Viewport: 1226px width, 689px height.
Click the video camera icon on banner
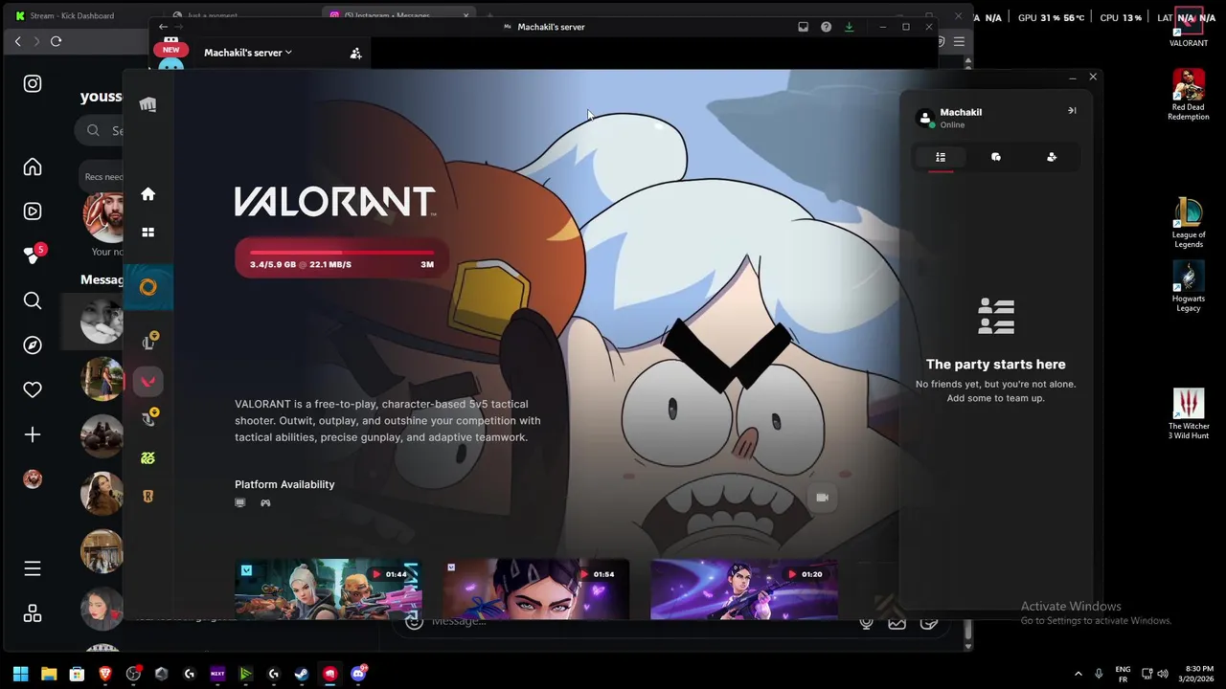[822, 498]
